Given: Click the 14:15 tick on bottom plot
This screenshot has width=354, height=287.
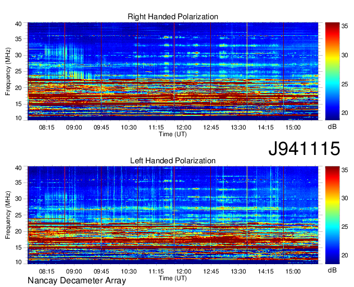Looking at the screenshot, I should [265, 271].
